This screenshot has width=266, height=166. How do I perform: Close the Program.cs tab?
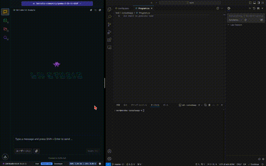pos(152,8)
